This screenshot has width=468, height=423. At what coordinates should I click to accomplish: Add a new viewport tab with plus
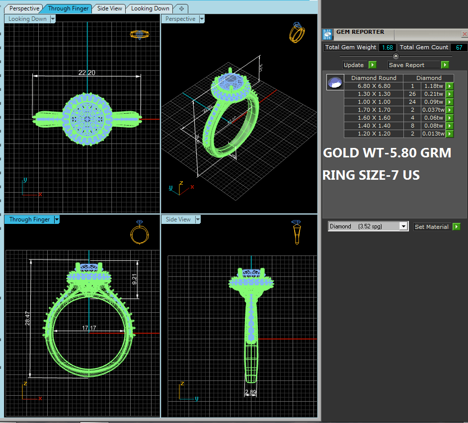click(x=181, y=8)
